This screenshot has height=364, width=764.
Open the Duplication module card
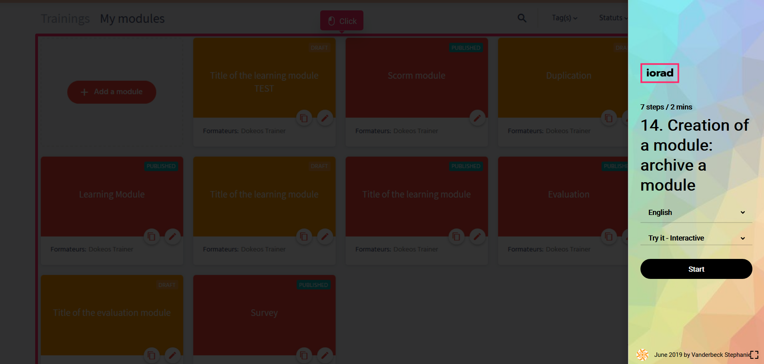click(568, 76)
